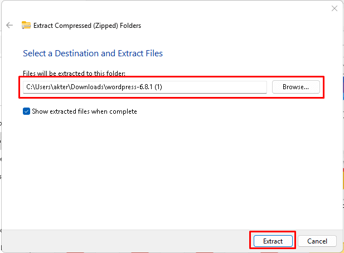The image size is (344, 253).
Task: Cancel the extraction wizard
Action: tap(317, 241)
